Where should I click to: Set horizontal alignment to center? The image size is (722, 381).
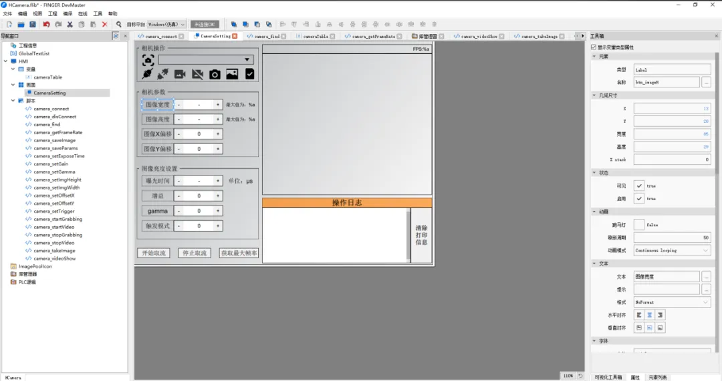click(x=649, y=315)
